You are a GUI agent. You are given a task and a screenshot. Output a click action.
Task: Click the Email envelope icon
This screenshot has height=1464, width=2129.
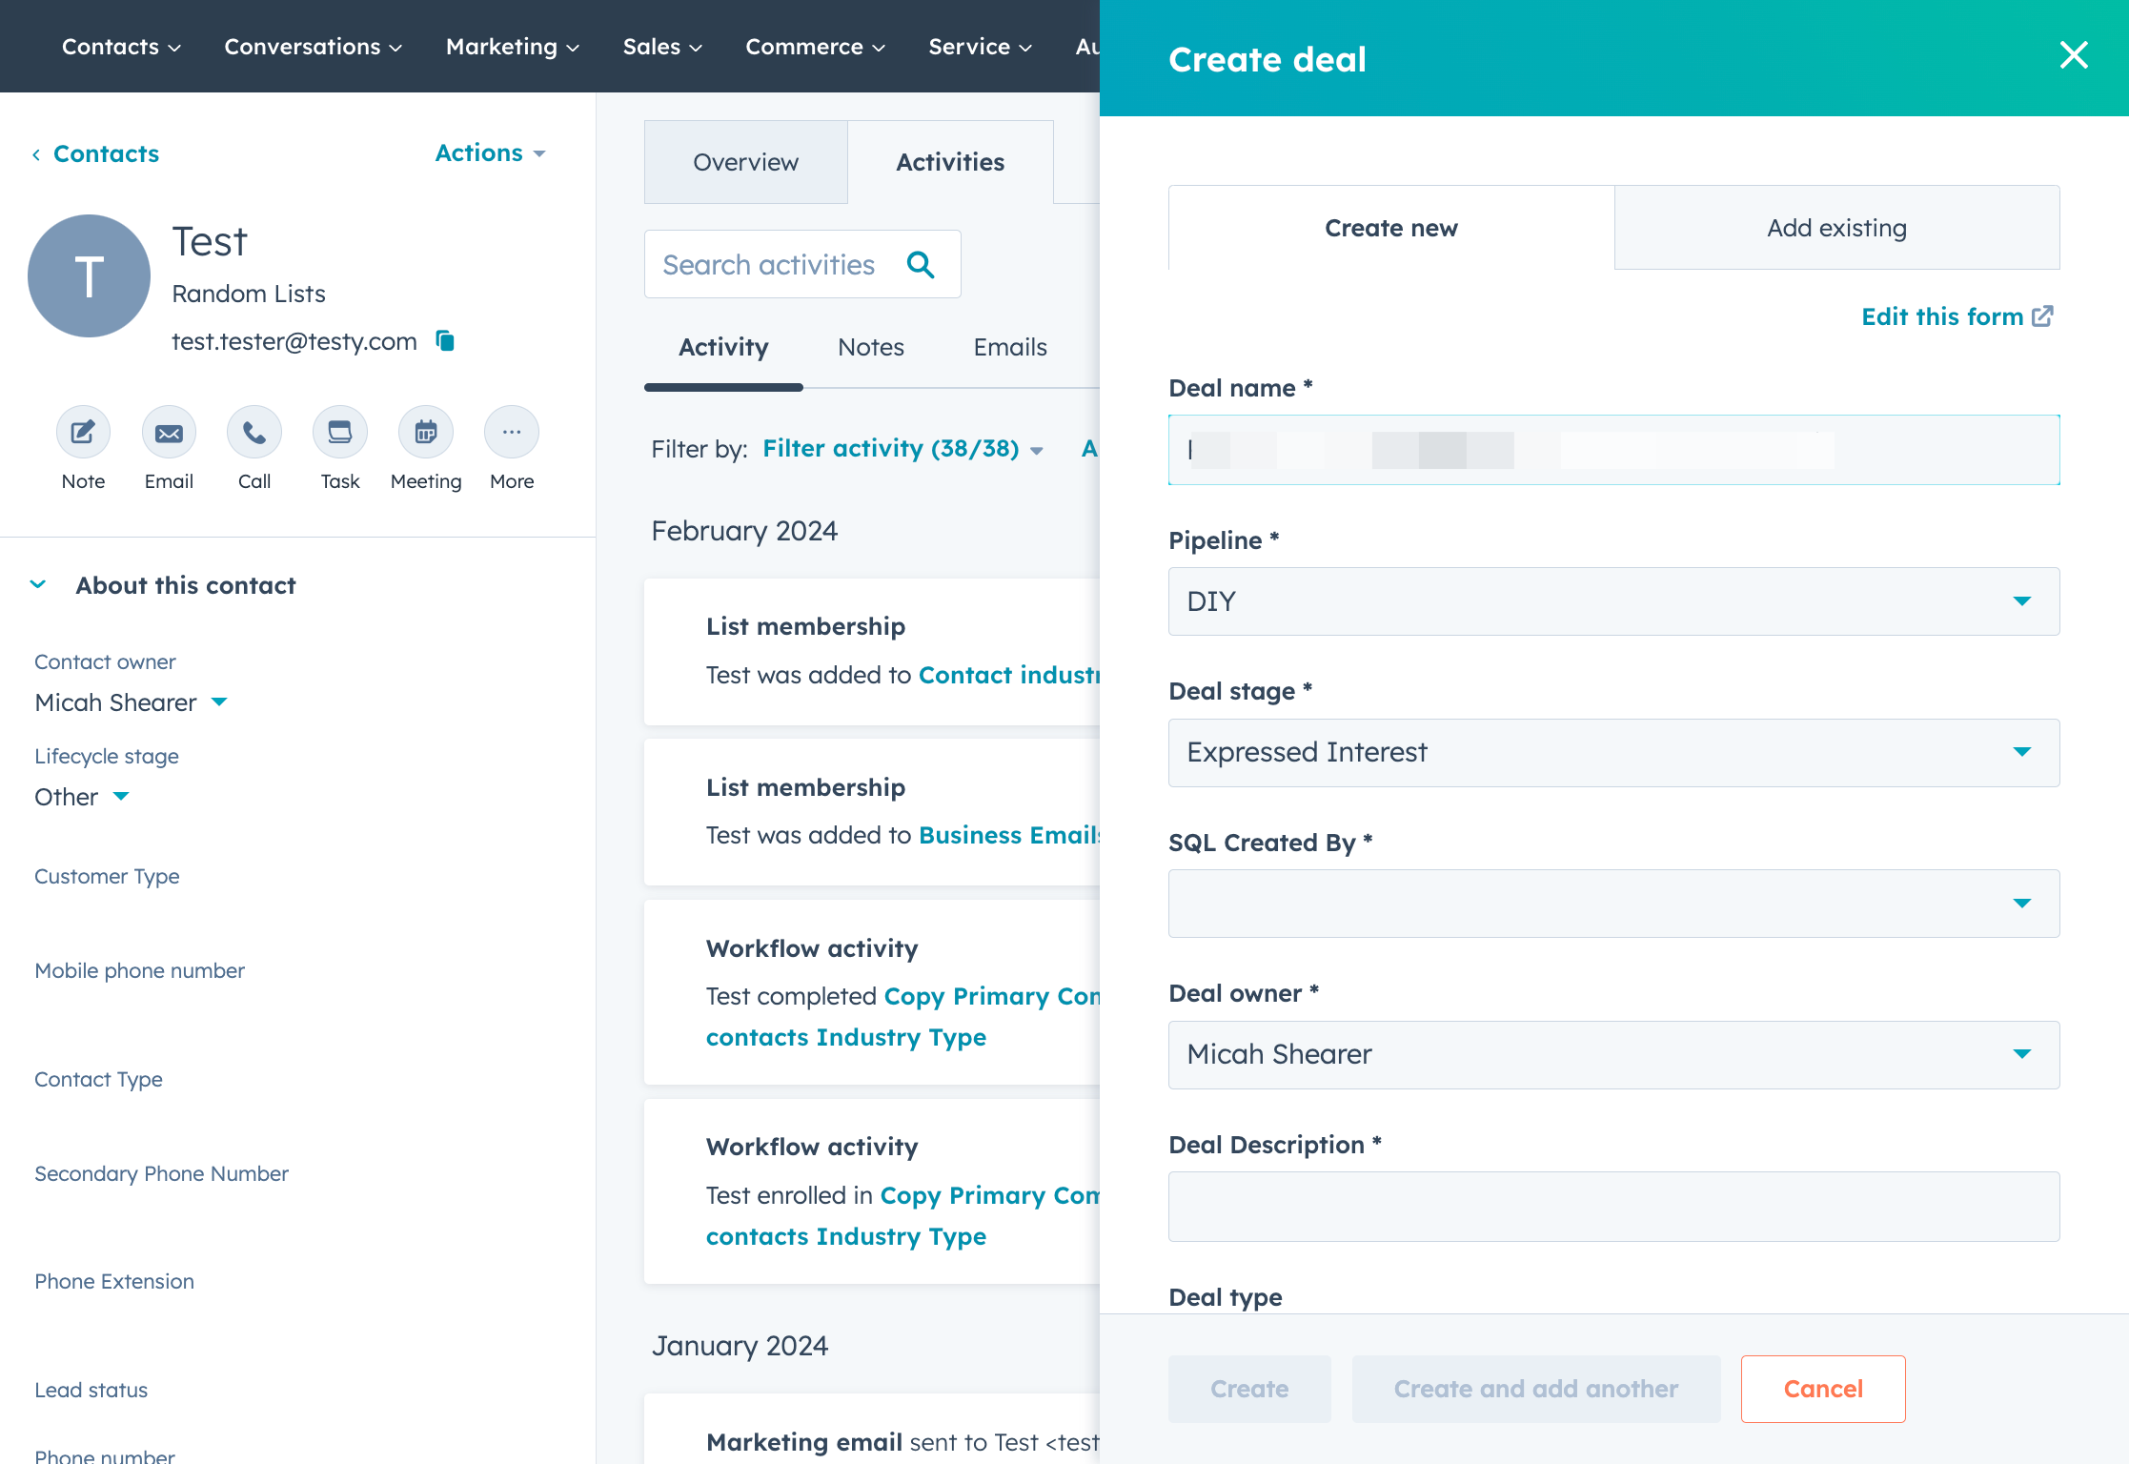(x=169, y=434)
